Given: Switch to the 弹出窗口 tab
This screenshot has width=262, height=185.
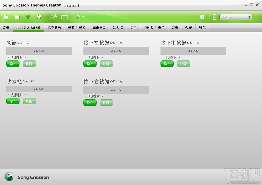Looking at the screenshot, I should click(99, 28).
